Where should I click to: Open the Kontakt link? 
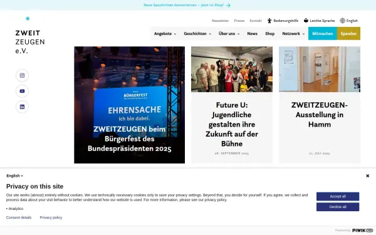(x=256, y=21)
